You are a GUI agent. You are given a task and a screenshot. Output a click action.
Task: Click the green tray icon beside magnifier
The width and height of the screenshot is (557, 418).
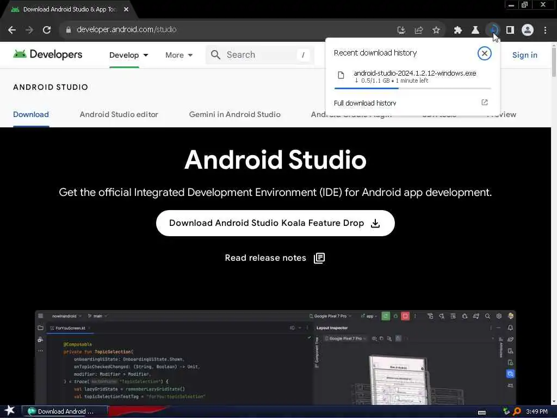507,411
